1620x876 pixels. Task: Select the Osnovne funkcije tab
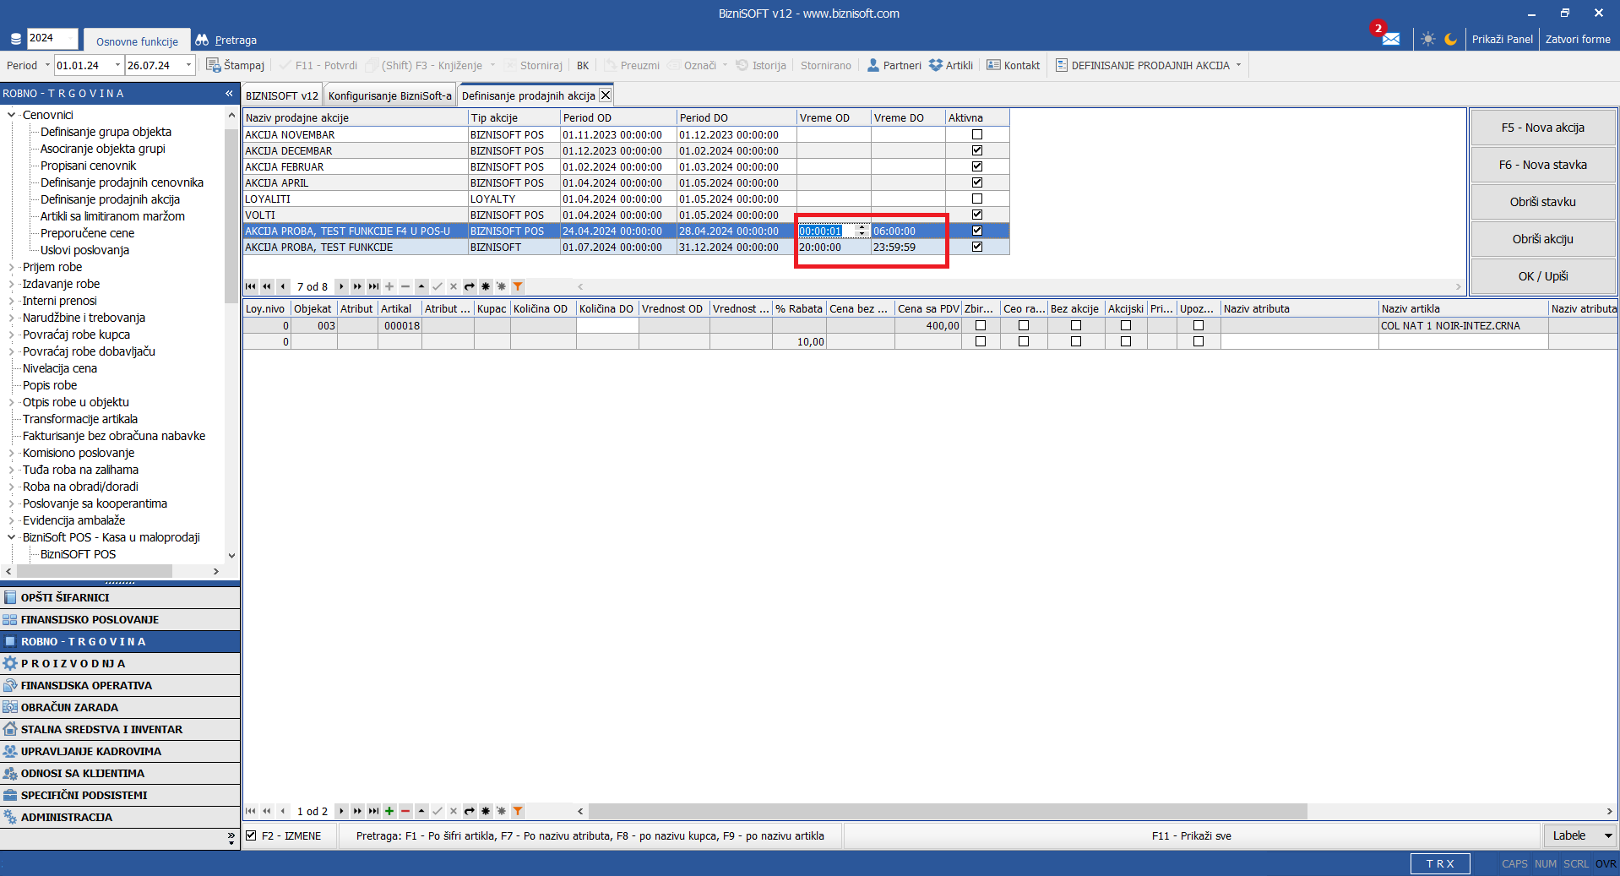tap(137, 41)
